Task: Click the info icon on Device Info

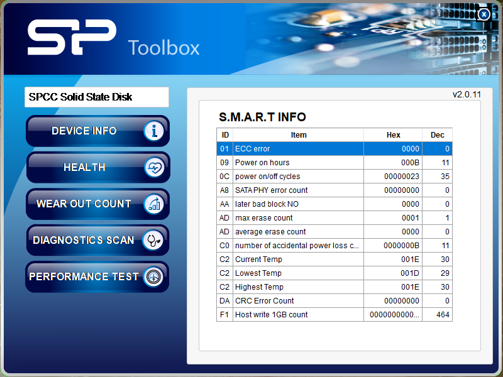Action: [x=154, y=131]
